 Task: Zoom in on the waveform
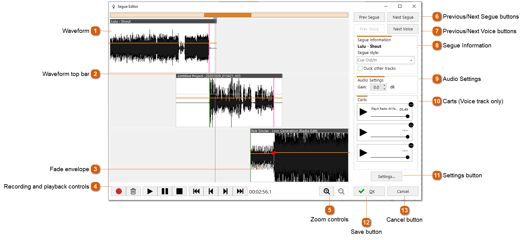(327, 191)
